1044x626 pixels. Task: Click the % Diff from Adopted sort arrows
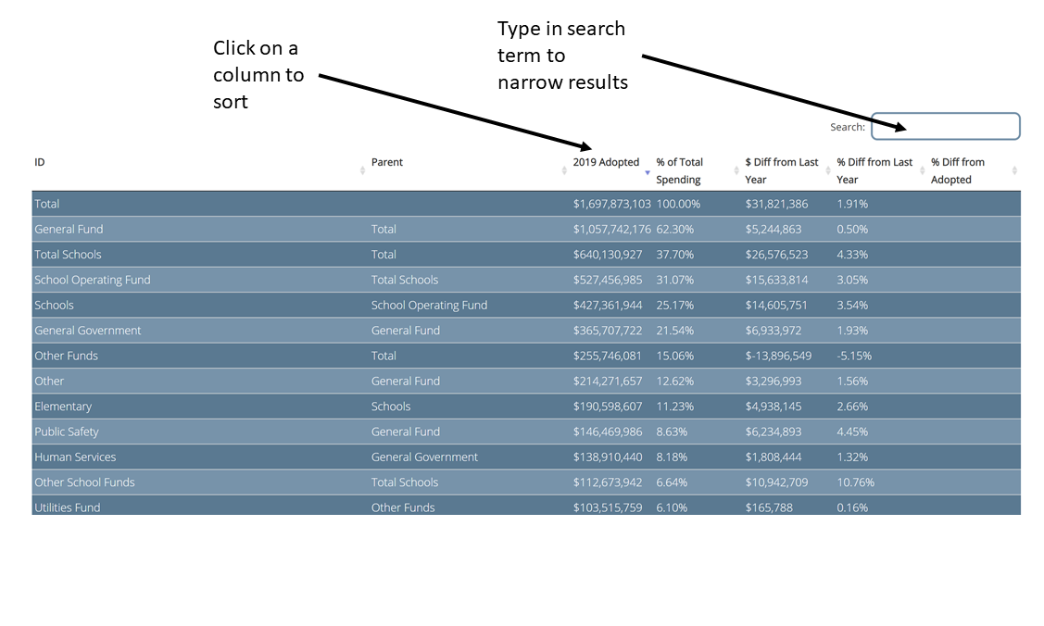[1014, 170]
